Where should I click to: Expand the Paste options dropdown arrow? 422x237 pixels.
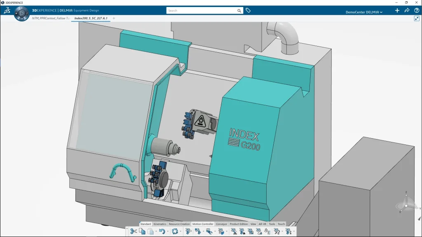pos(156,232)
